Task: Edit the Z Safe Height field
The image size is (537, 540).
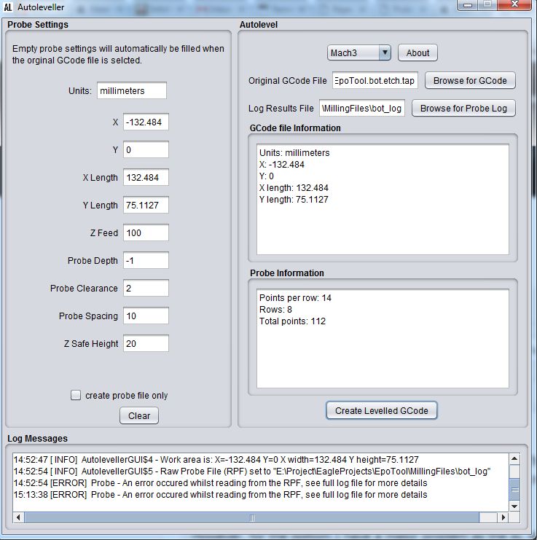Action: [x=146, y=344]
